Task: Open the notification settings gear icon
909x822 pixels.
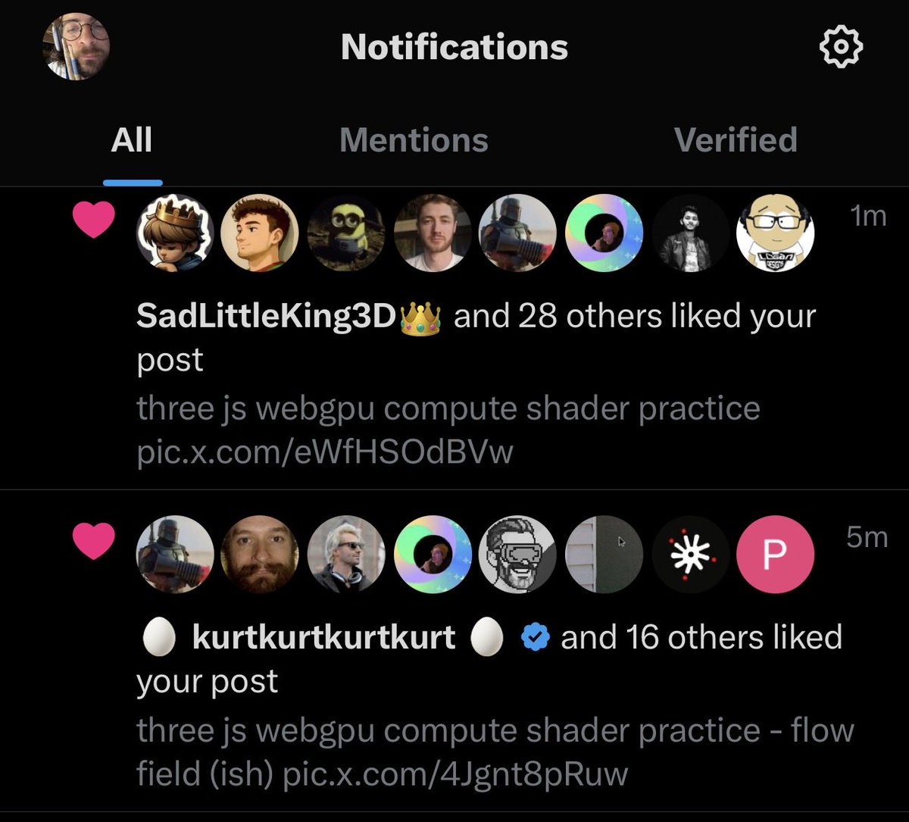Action: coord(842,48)
